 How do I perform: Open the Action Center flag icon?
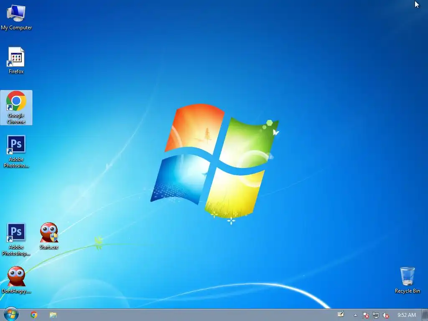[365, 315]
